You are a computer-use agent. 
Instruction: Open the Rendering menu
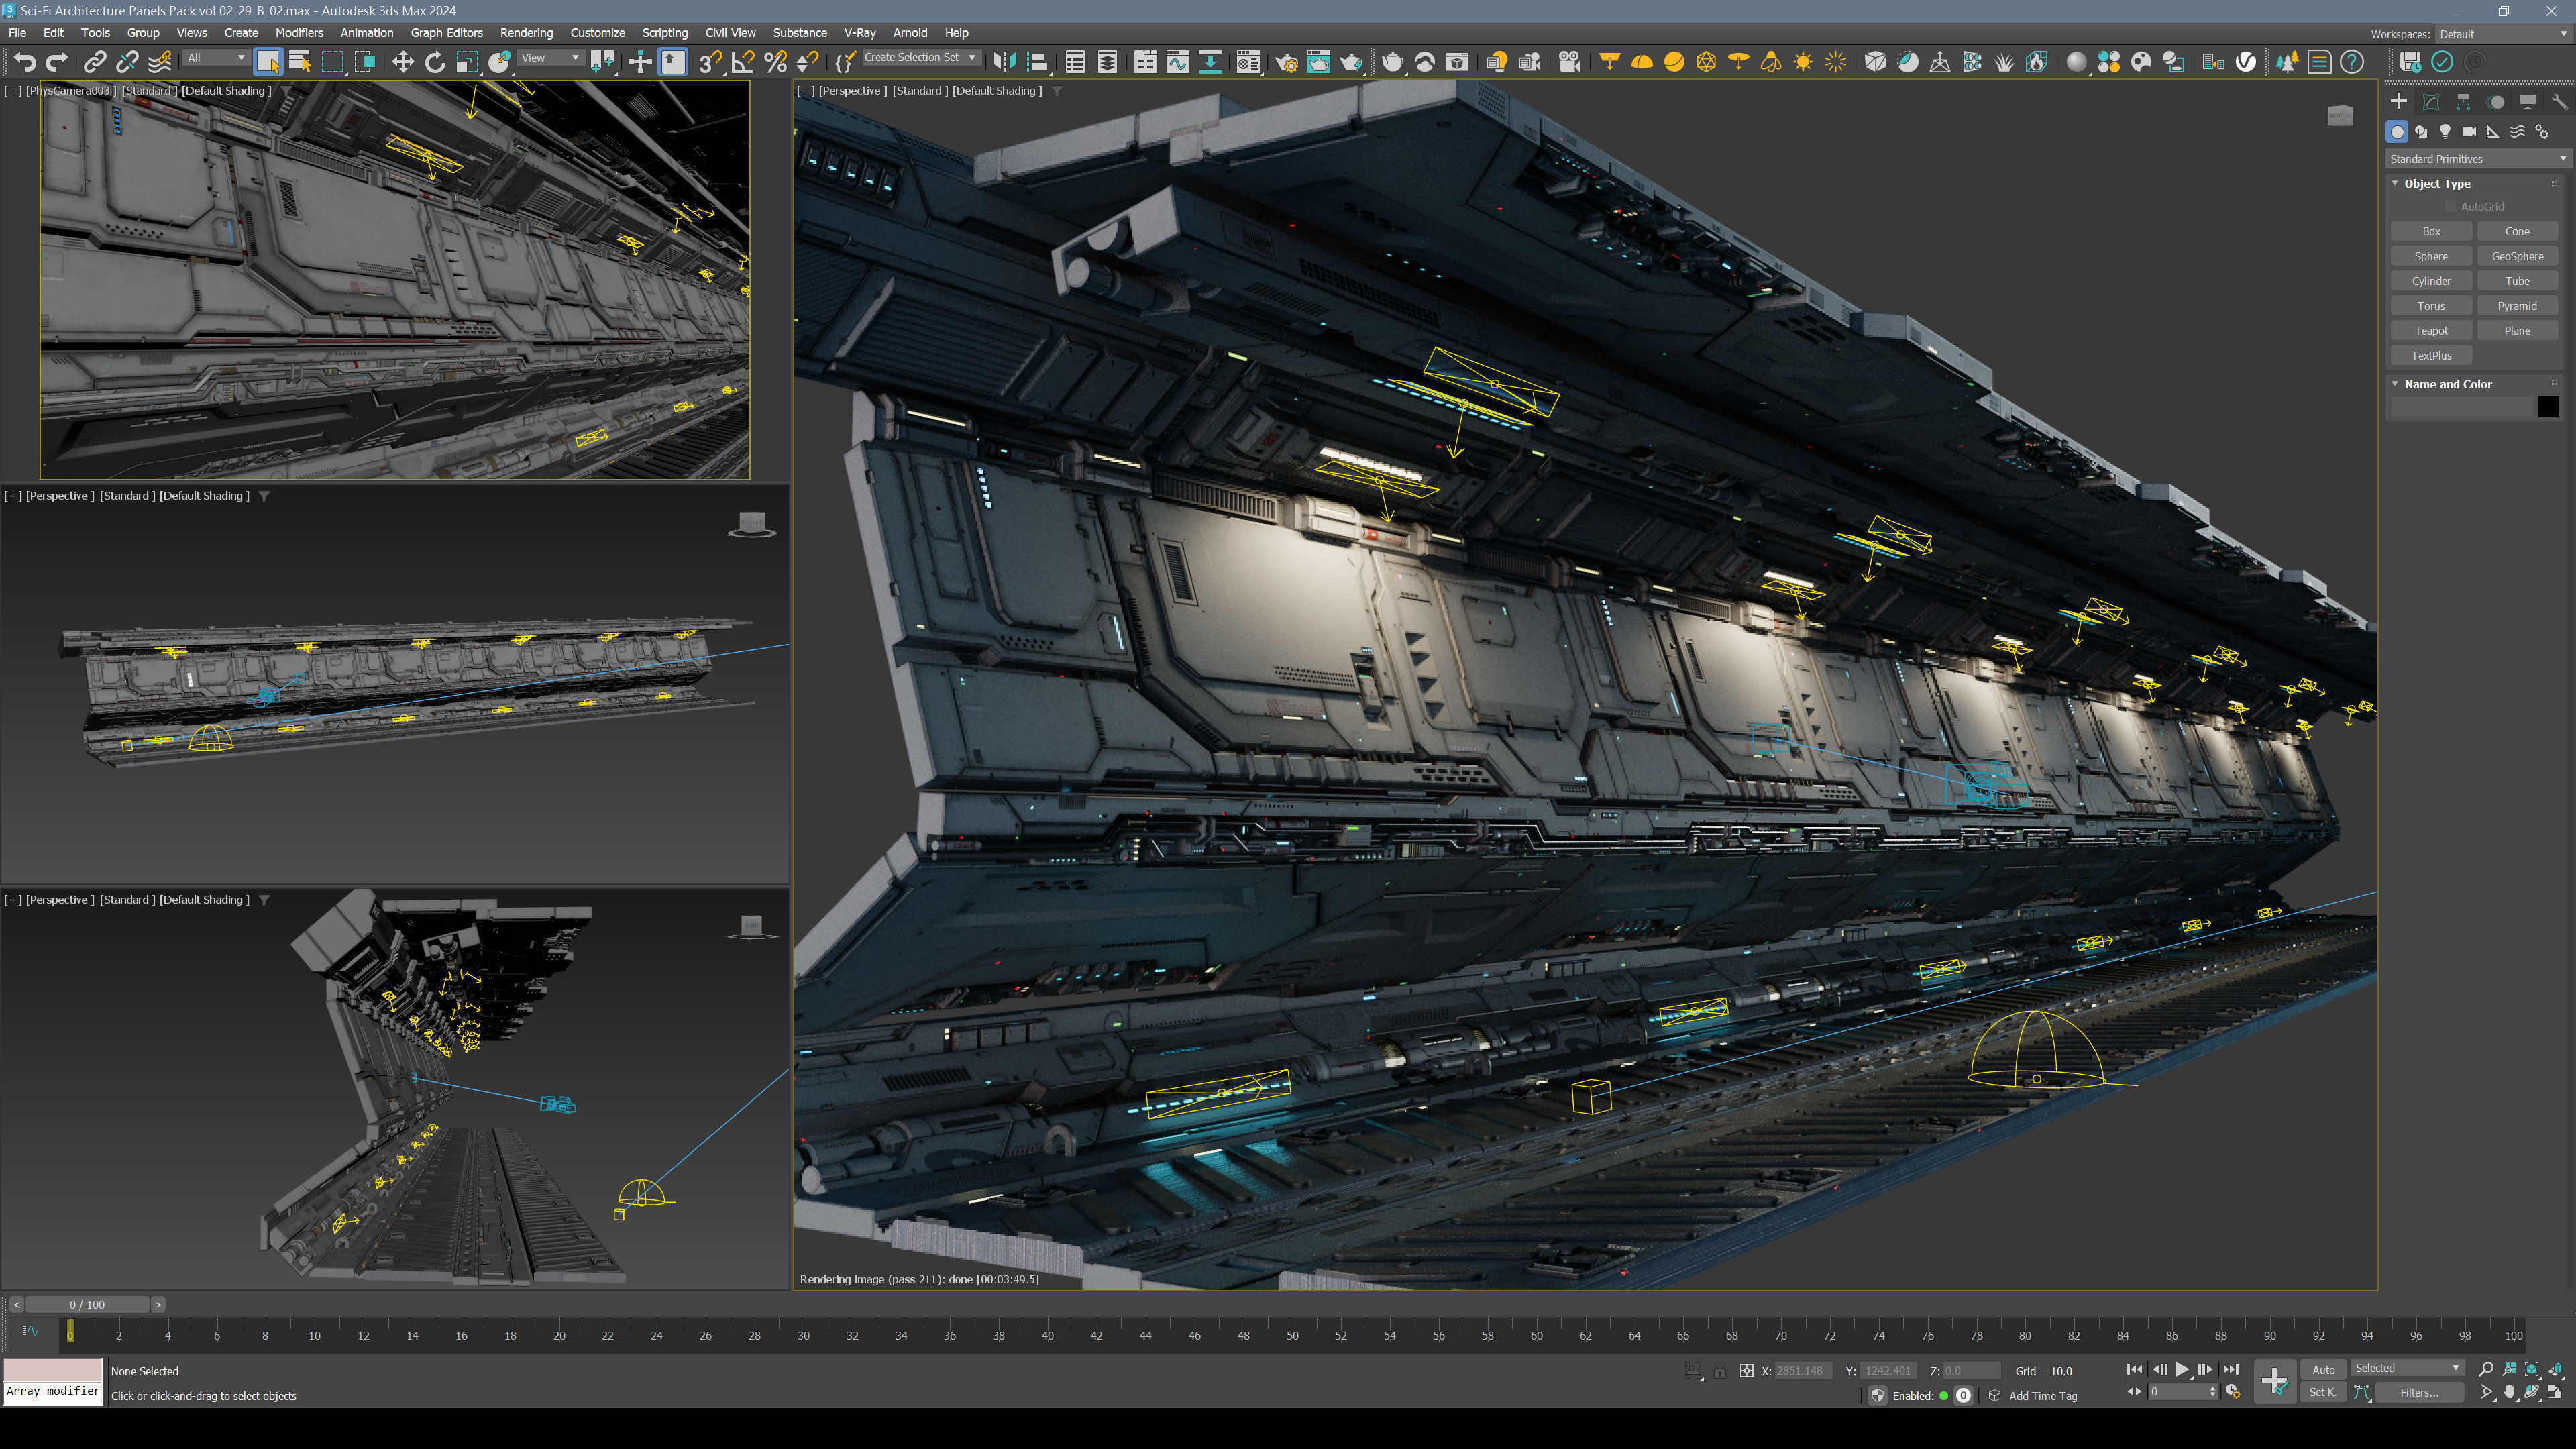[526, 33]
